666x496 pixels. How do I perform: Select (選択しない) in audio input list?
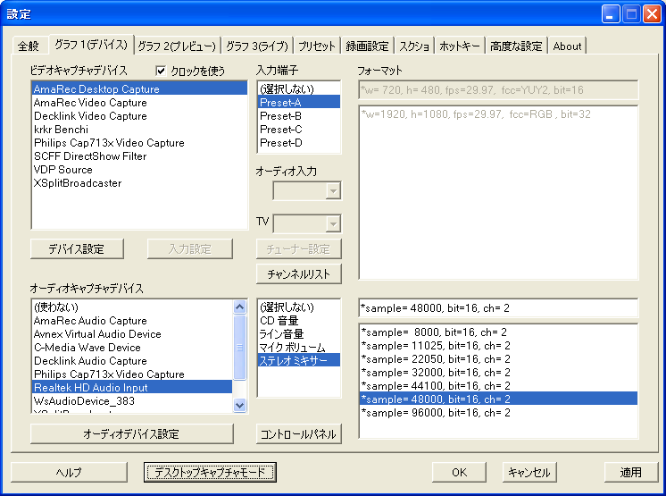pos(299,307)
